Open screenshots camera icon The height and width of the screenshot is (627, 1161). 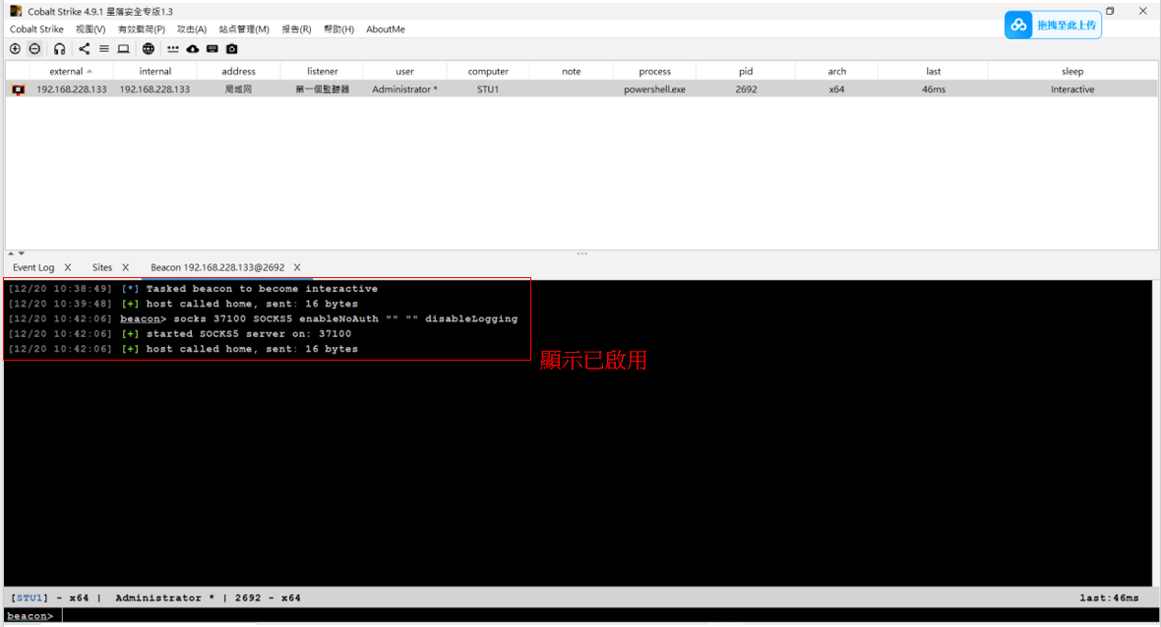pos(232,49)
